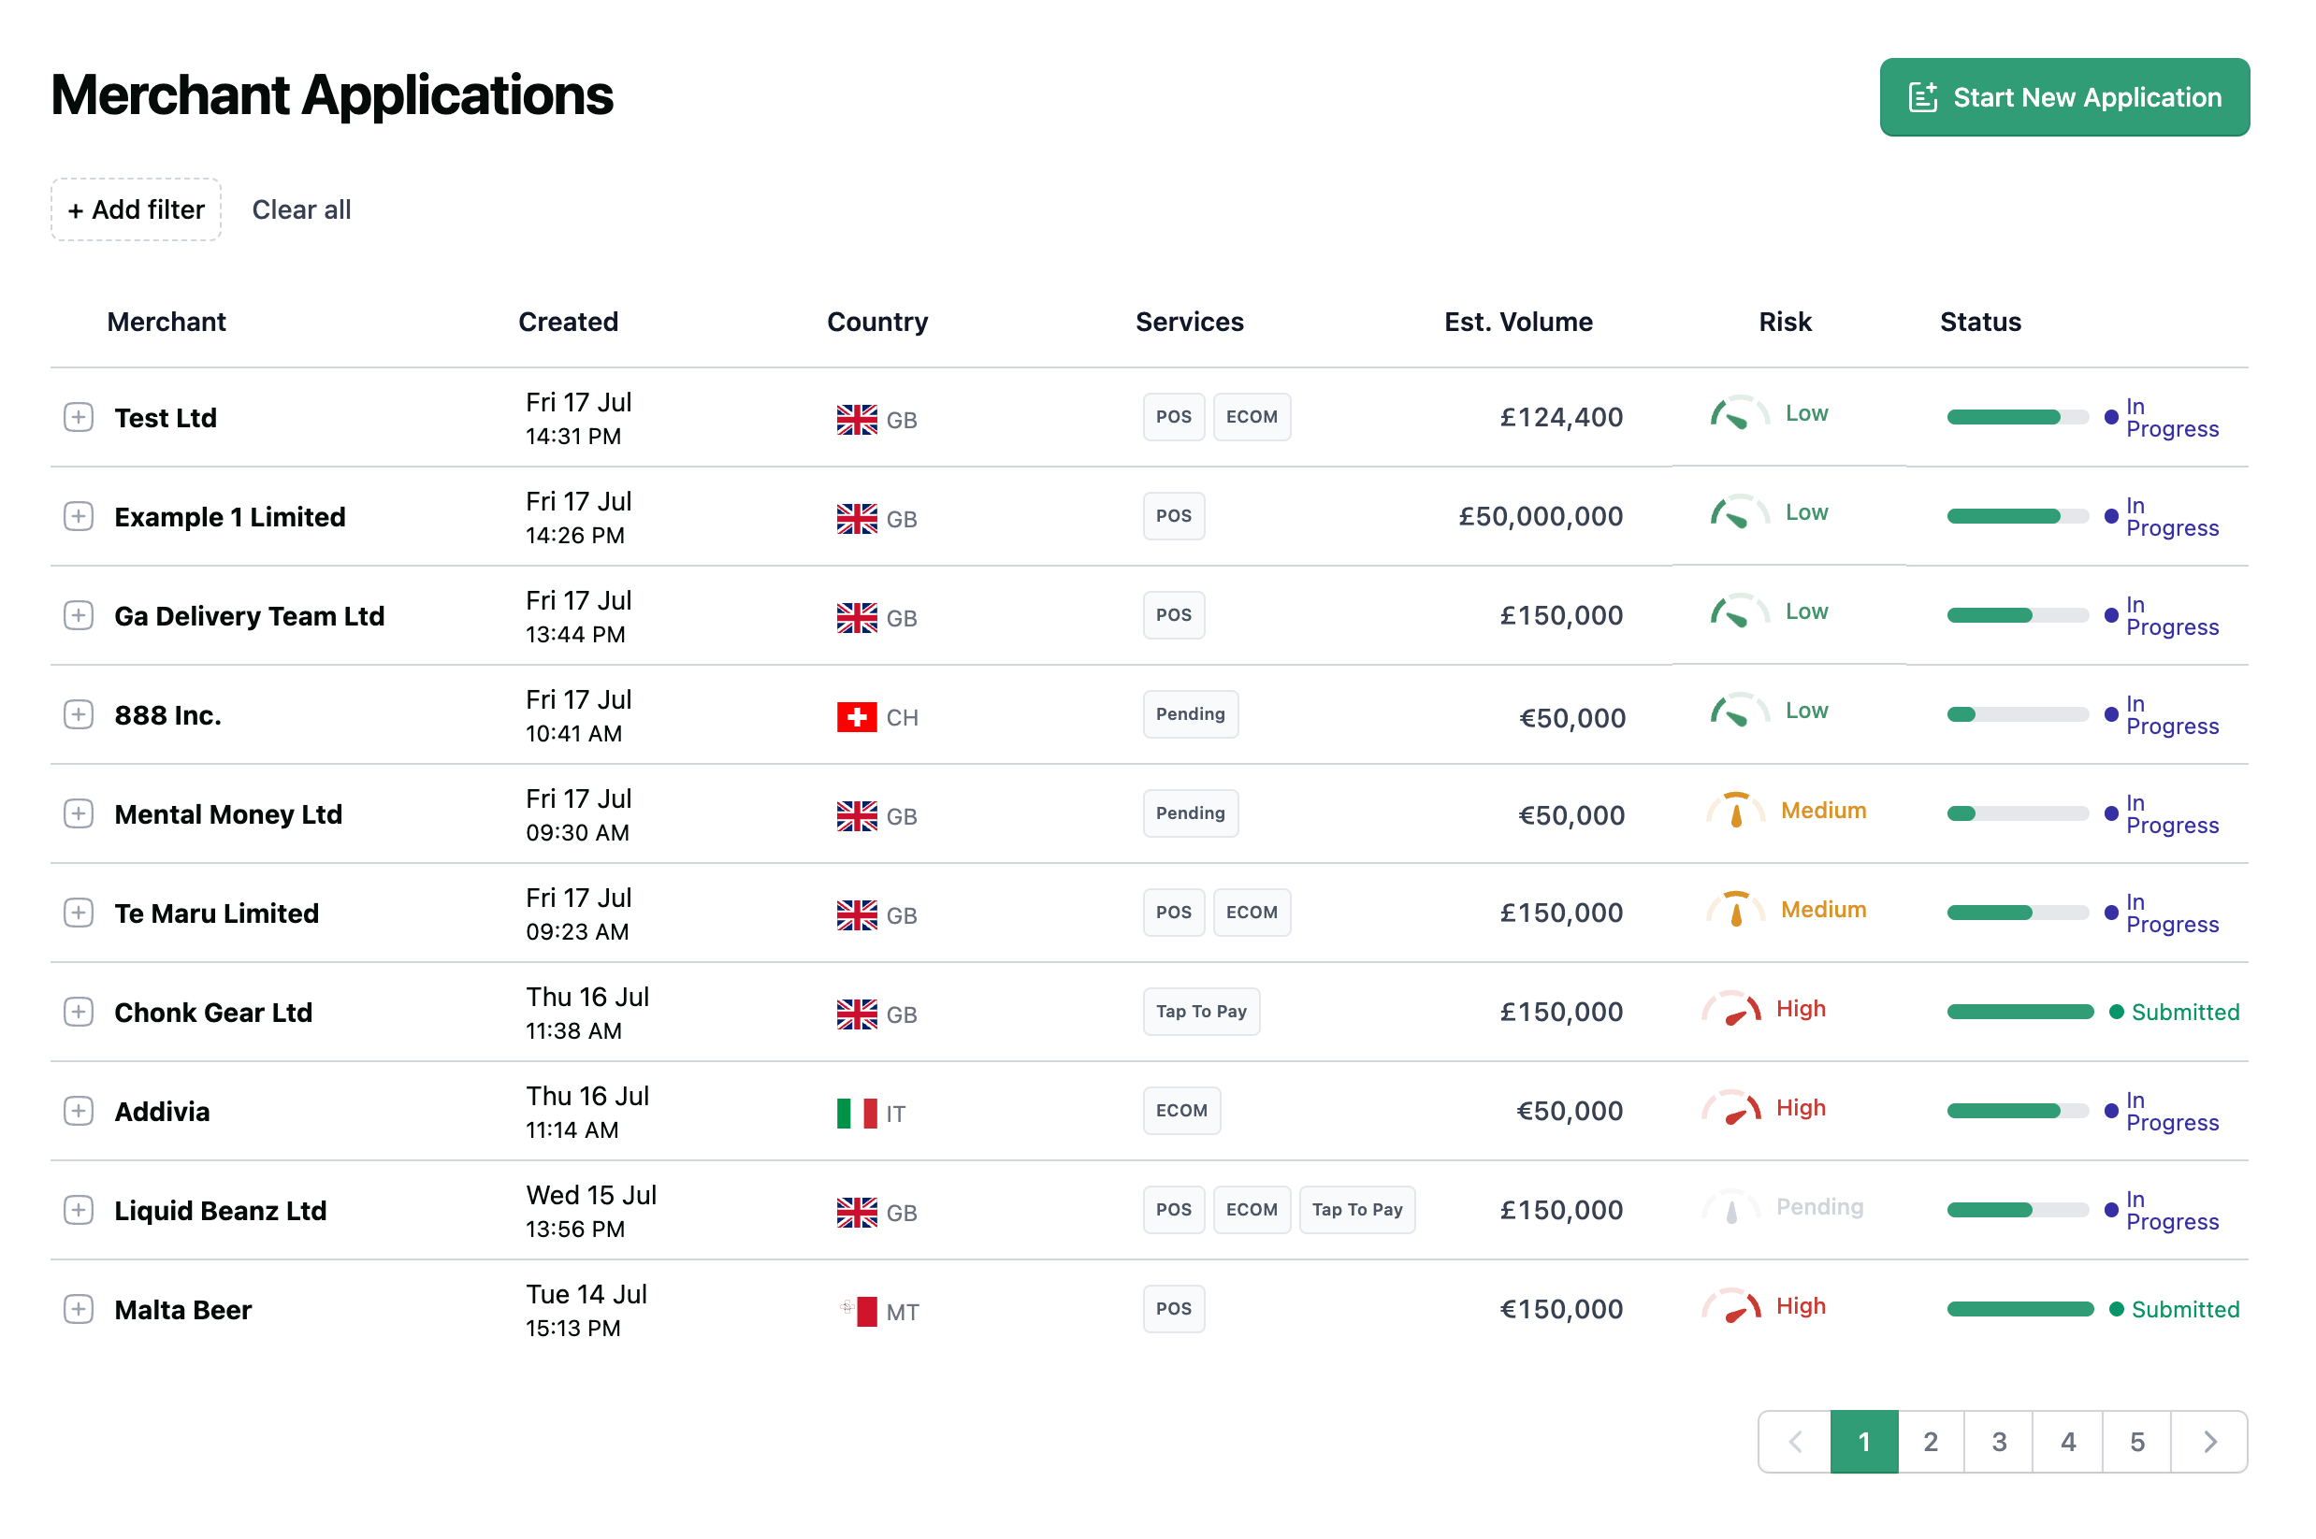Open Test Ltd merchant name
Image resolution: width=2316 pixels, height=1539 pixels.
click(x=165, y=418)
